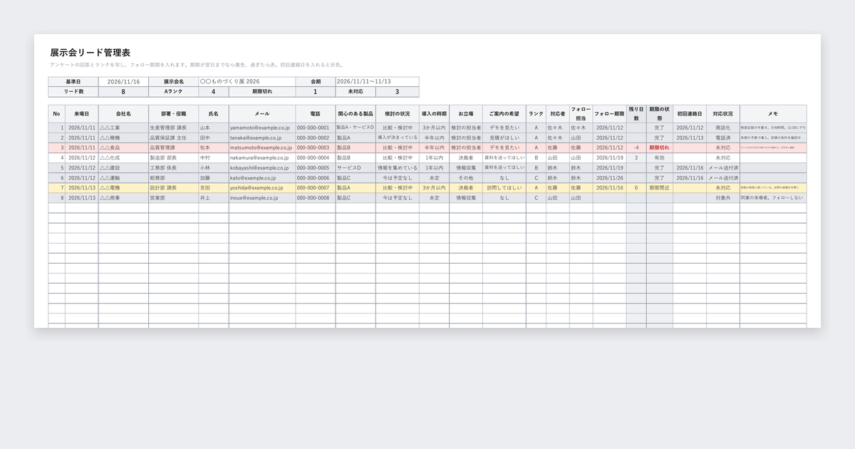Select email kobayashi@example.co.jp

point(262,167)
